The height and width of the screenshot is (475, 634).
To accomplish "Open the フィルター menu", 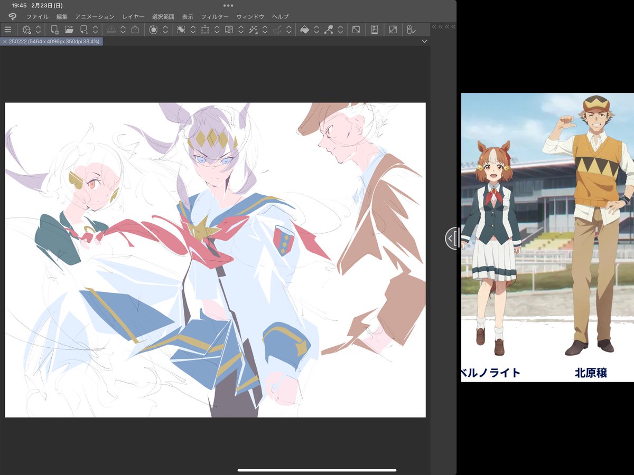I will pos(215,17).
